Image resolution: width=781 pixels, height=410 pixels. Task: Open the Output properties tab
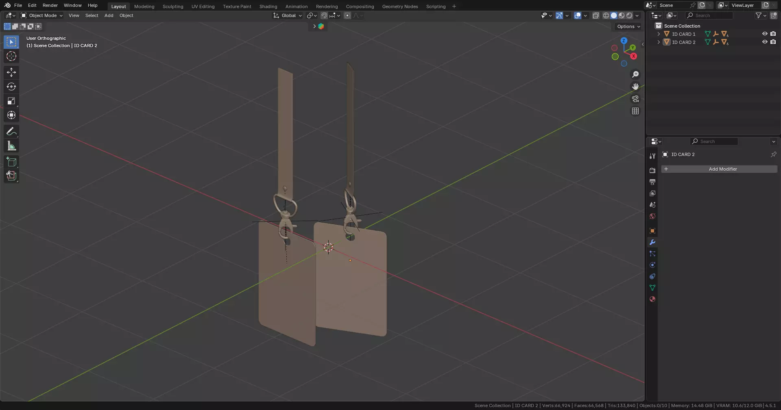[652, 182]
